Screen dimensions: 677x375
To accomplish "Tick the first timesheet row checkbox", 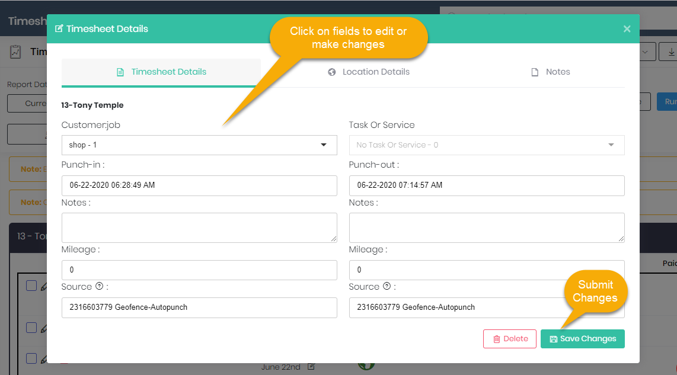I will (x=31, y=286).
